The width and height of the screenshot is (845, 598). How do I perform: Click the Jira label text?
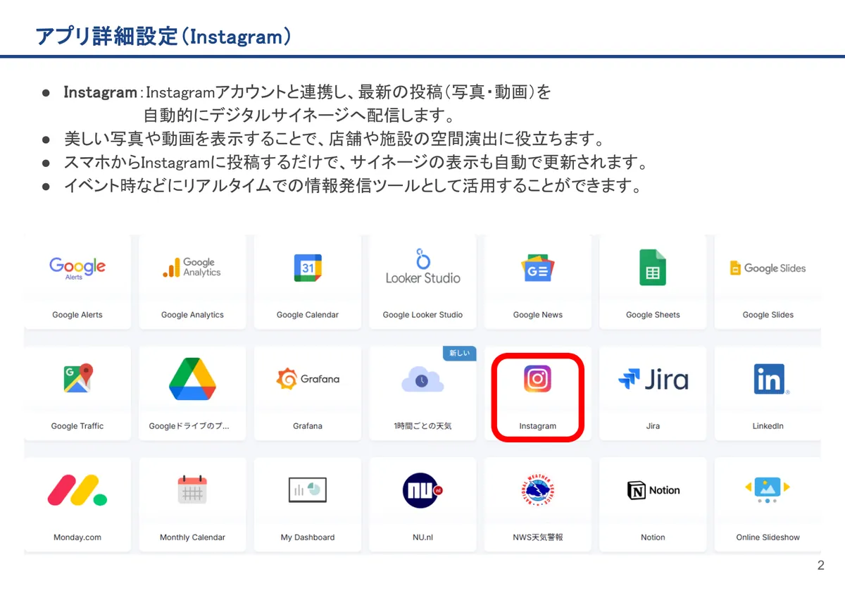click(x=653, y=426)
